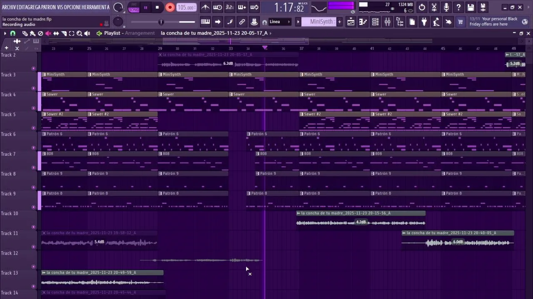Stop playback with the stop button
Viewport: 533px width, 299px height.
(x=157, y=7)
